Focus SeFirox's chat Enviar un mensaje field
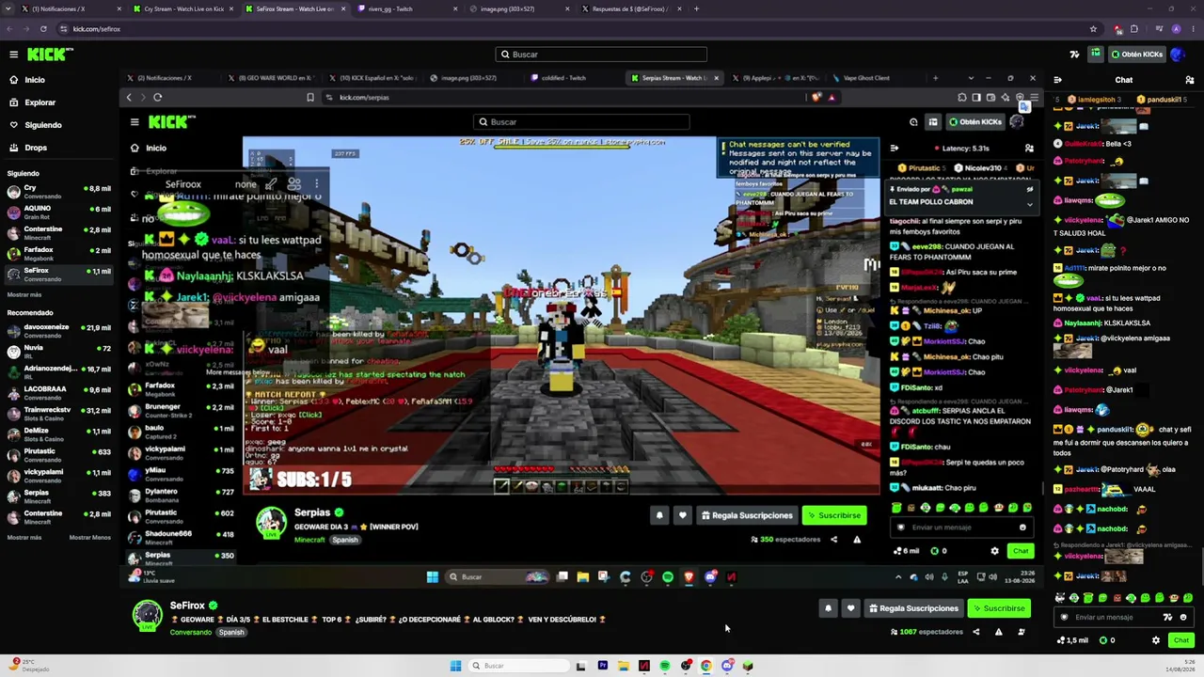1204x677 pixels. click(1123, 618)
